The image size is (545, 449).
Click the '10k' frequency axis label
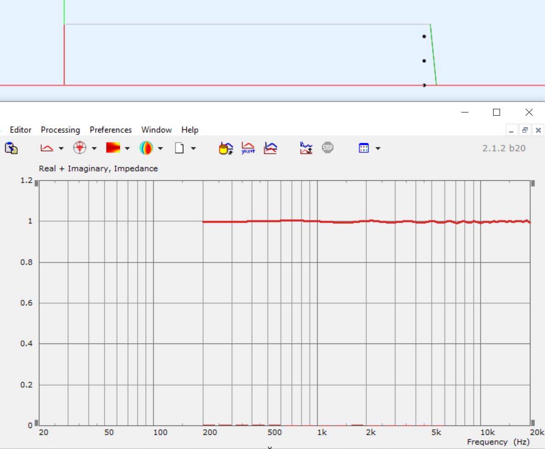click(x=487, y=432)
